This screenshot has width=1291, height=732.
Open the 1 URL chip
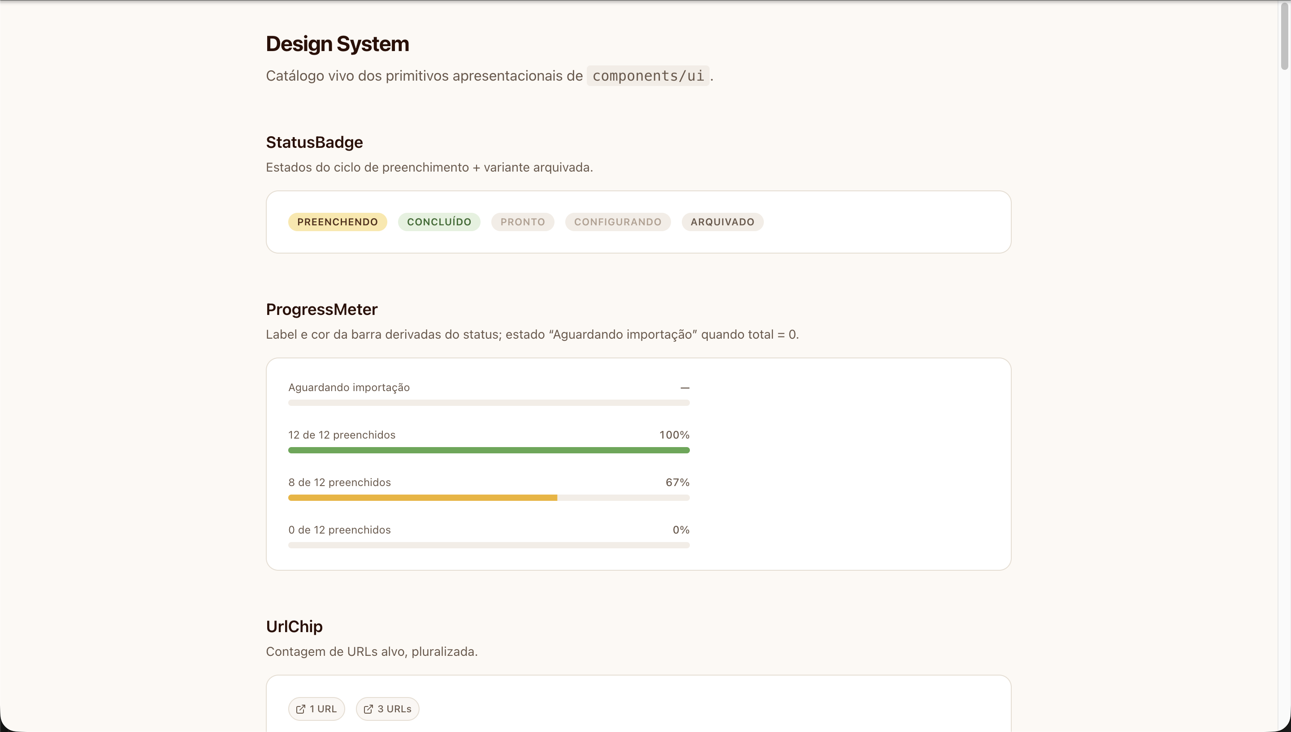tap(316, 709)
